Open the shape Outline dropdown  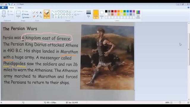[x=79, y=11]
